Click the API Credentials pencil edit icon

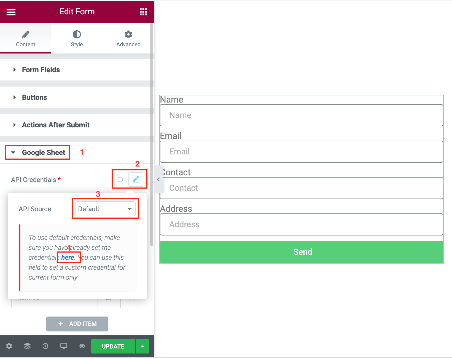[136, 179]
